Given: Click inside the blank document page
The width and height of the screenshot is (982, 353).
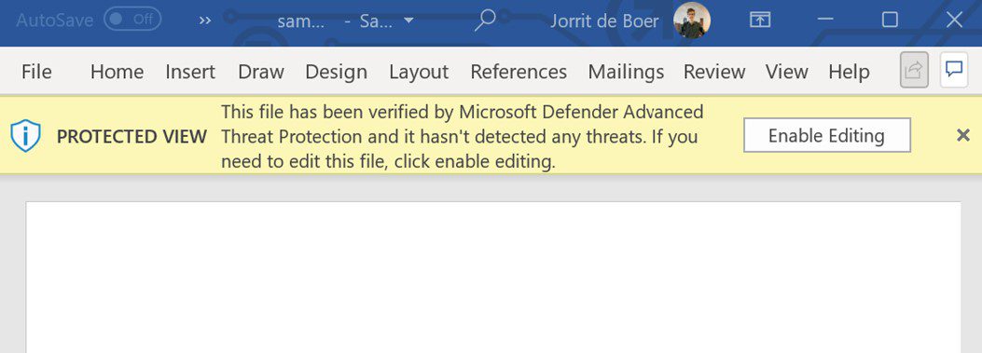Looking at the screenshot, I should tap(493, 278).
